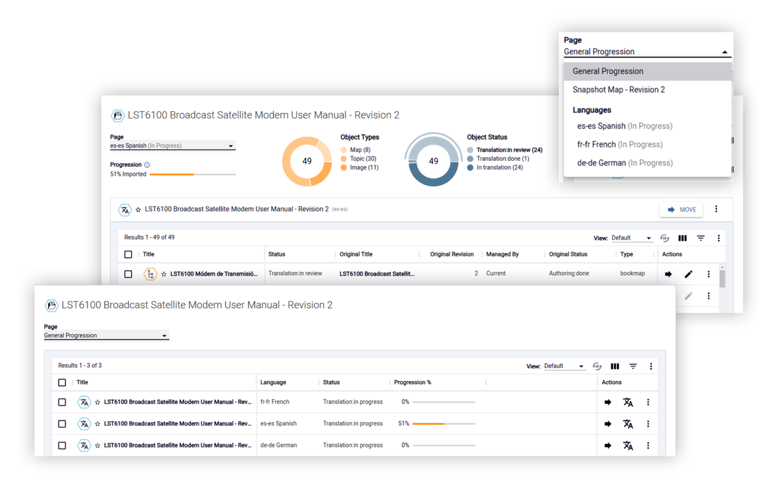
Task: Click column chooser icon in lower table toolbar
Action: pos(615,366)
